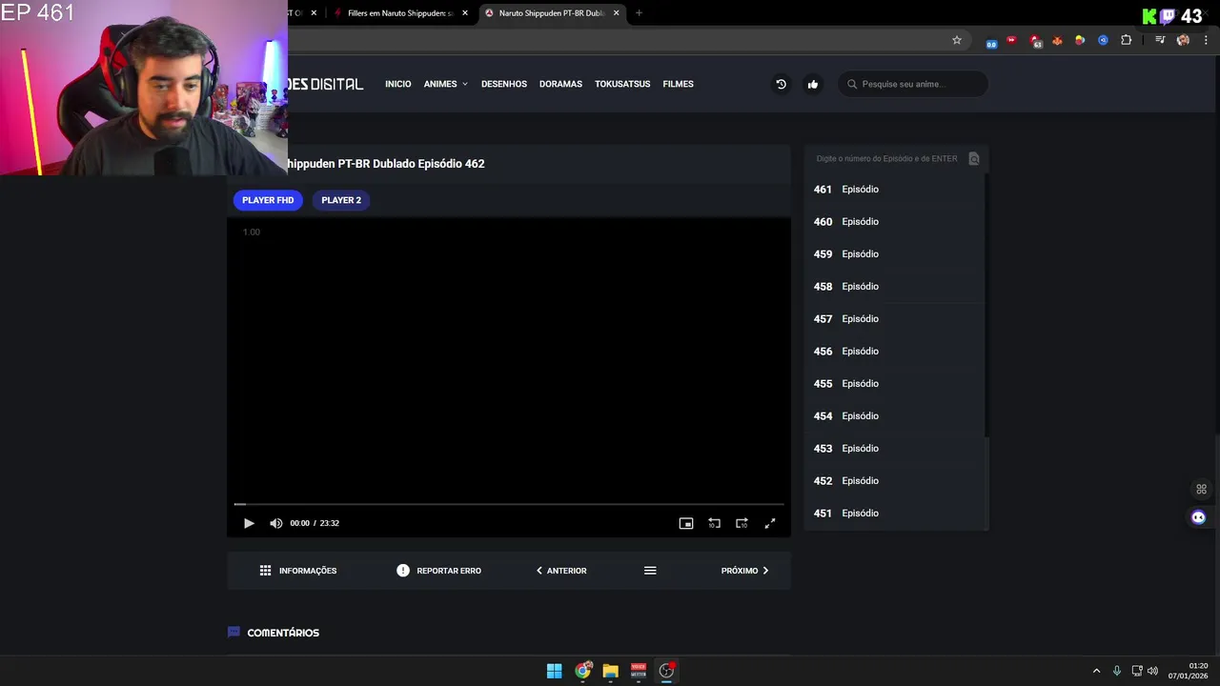Click the episode number input field
This screenshot has width=1220, height=686.
click(x=886, y=158)
